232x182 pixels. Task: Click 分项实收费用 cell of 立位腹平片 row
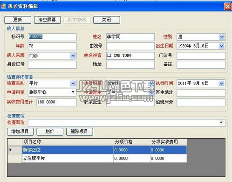169,158
